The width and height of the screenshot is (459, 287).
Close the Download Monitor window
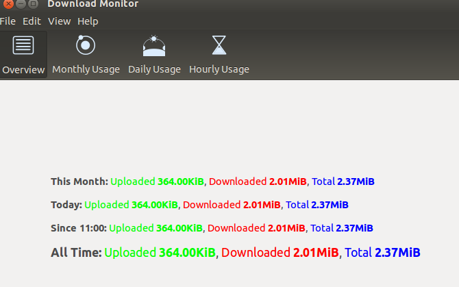click(8, 4)
